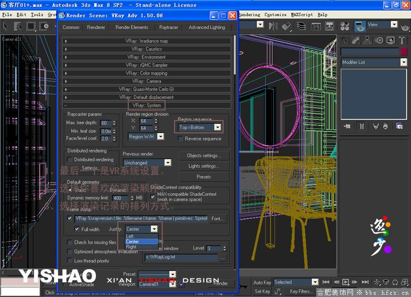The width and height of the screenshot is (411, 297).
Task: Click Play Animation button
Action: (345, 282)
